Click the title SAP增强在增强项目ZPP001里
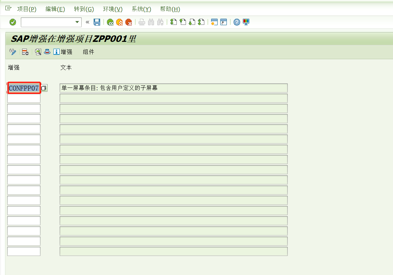This screenshot has width=393, height=275. tap(74, 39)
